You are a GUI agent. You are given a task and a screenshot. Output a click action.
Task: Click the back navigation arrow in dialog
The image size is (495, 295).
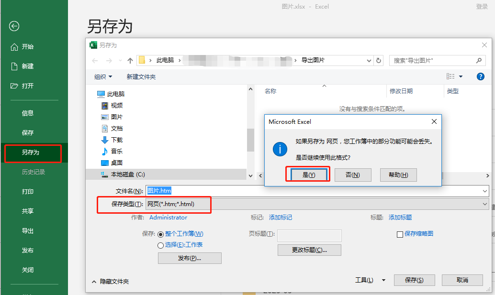click(x=95, y=61)
